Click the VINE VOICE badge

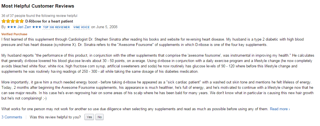coord(81,27)
